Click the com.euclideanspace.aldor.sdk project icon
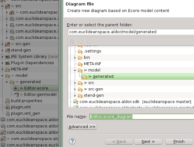 76,102
